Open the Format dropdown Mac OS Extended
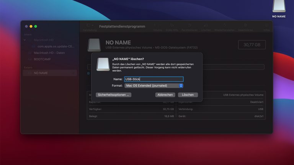Screen dimensions: 294x165 pyautogui.click(x=154, y=86)
